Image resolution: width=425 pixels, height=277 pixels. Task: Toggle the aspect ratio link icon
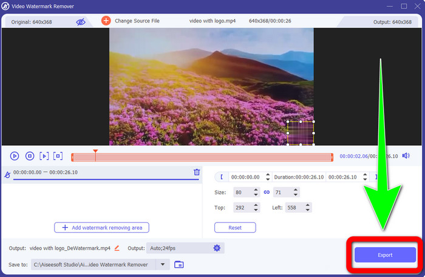point(267,192)
